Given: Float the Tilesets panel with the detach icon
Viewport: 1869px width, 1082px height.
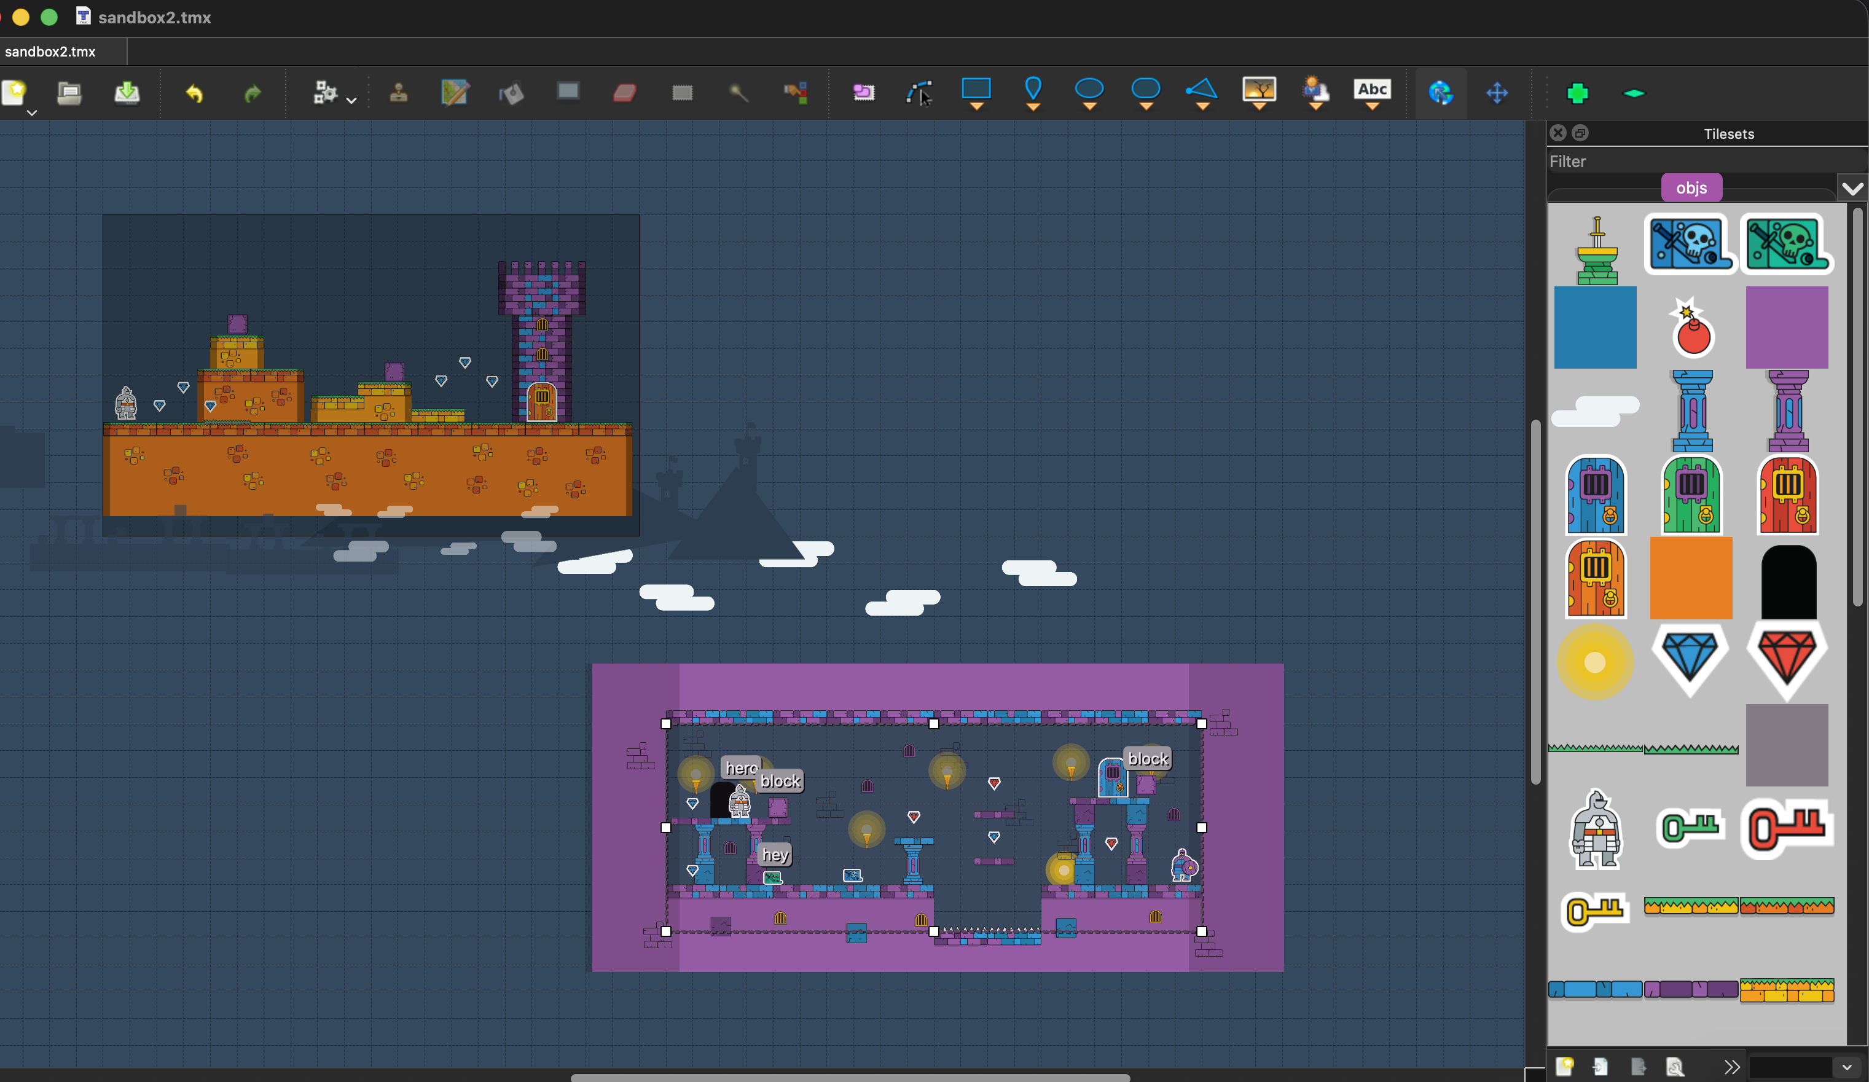Looking at the screenshot, I should (x=1580, y=133).
